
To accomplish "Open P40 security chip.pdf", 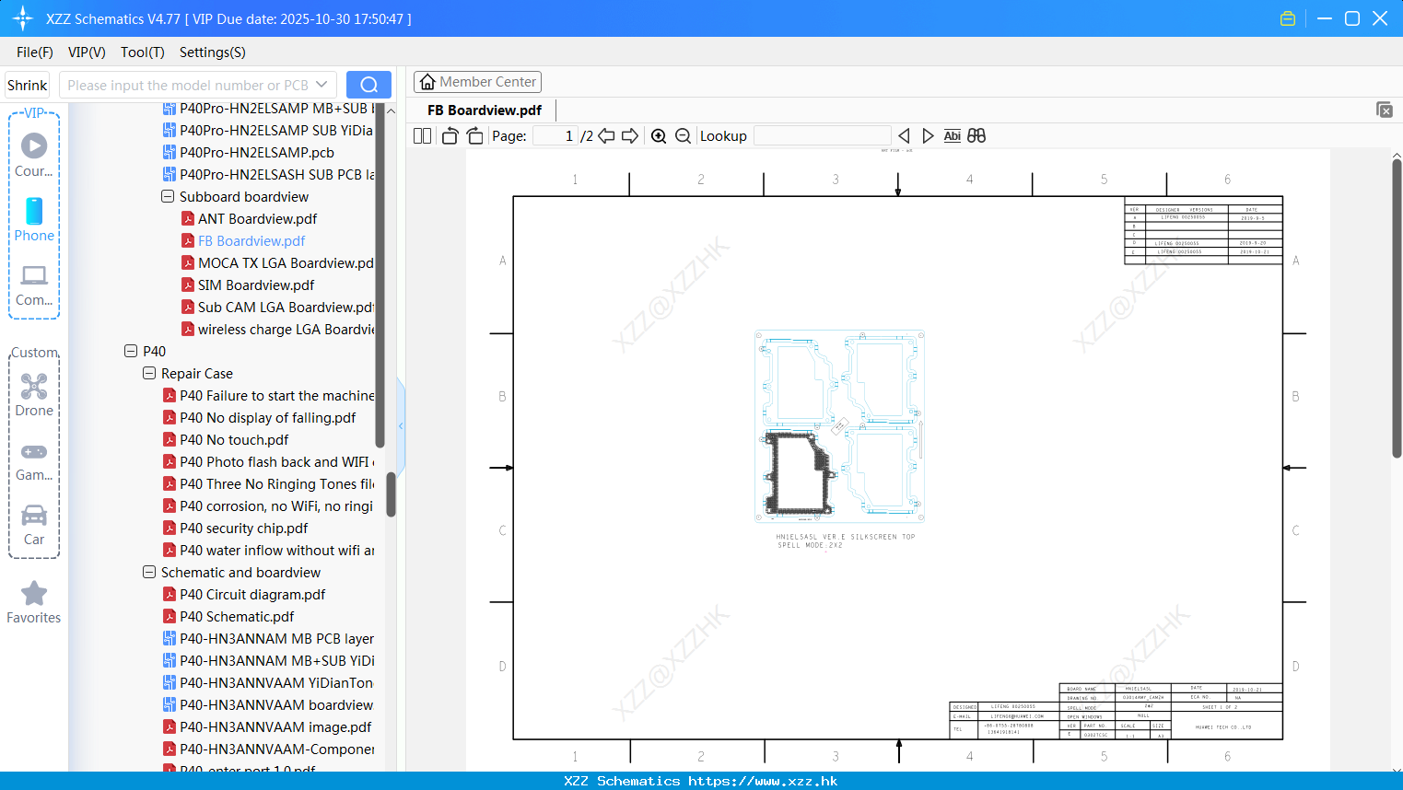I will coord(243,528).
